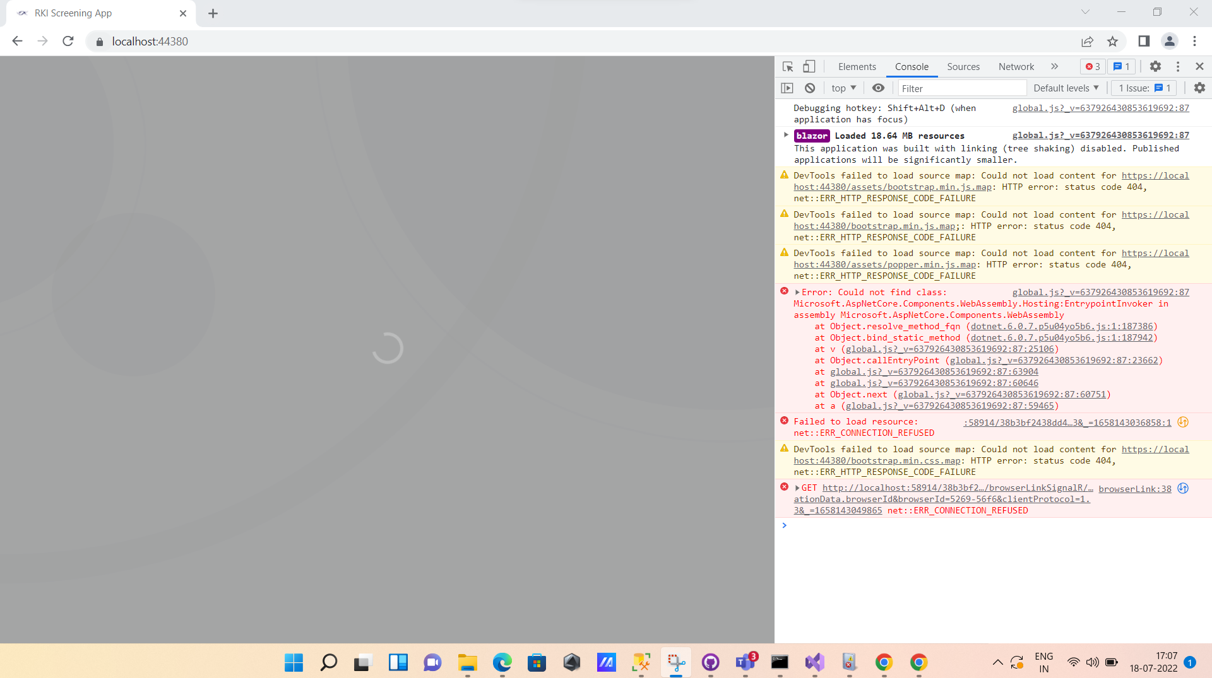The width and height of the screenshot is (1212, 678).
Task: Reload the localhost page
Action: coord(68,42)
